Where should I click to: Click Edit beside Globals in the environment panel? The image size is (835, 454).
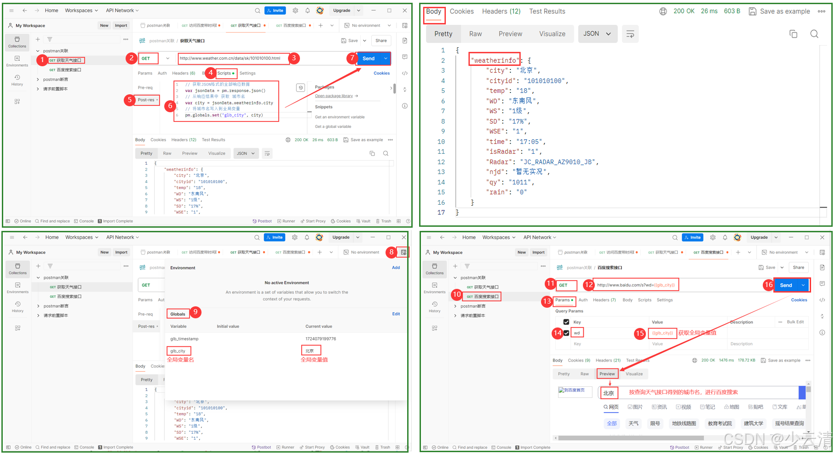pos(396,314)
